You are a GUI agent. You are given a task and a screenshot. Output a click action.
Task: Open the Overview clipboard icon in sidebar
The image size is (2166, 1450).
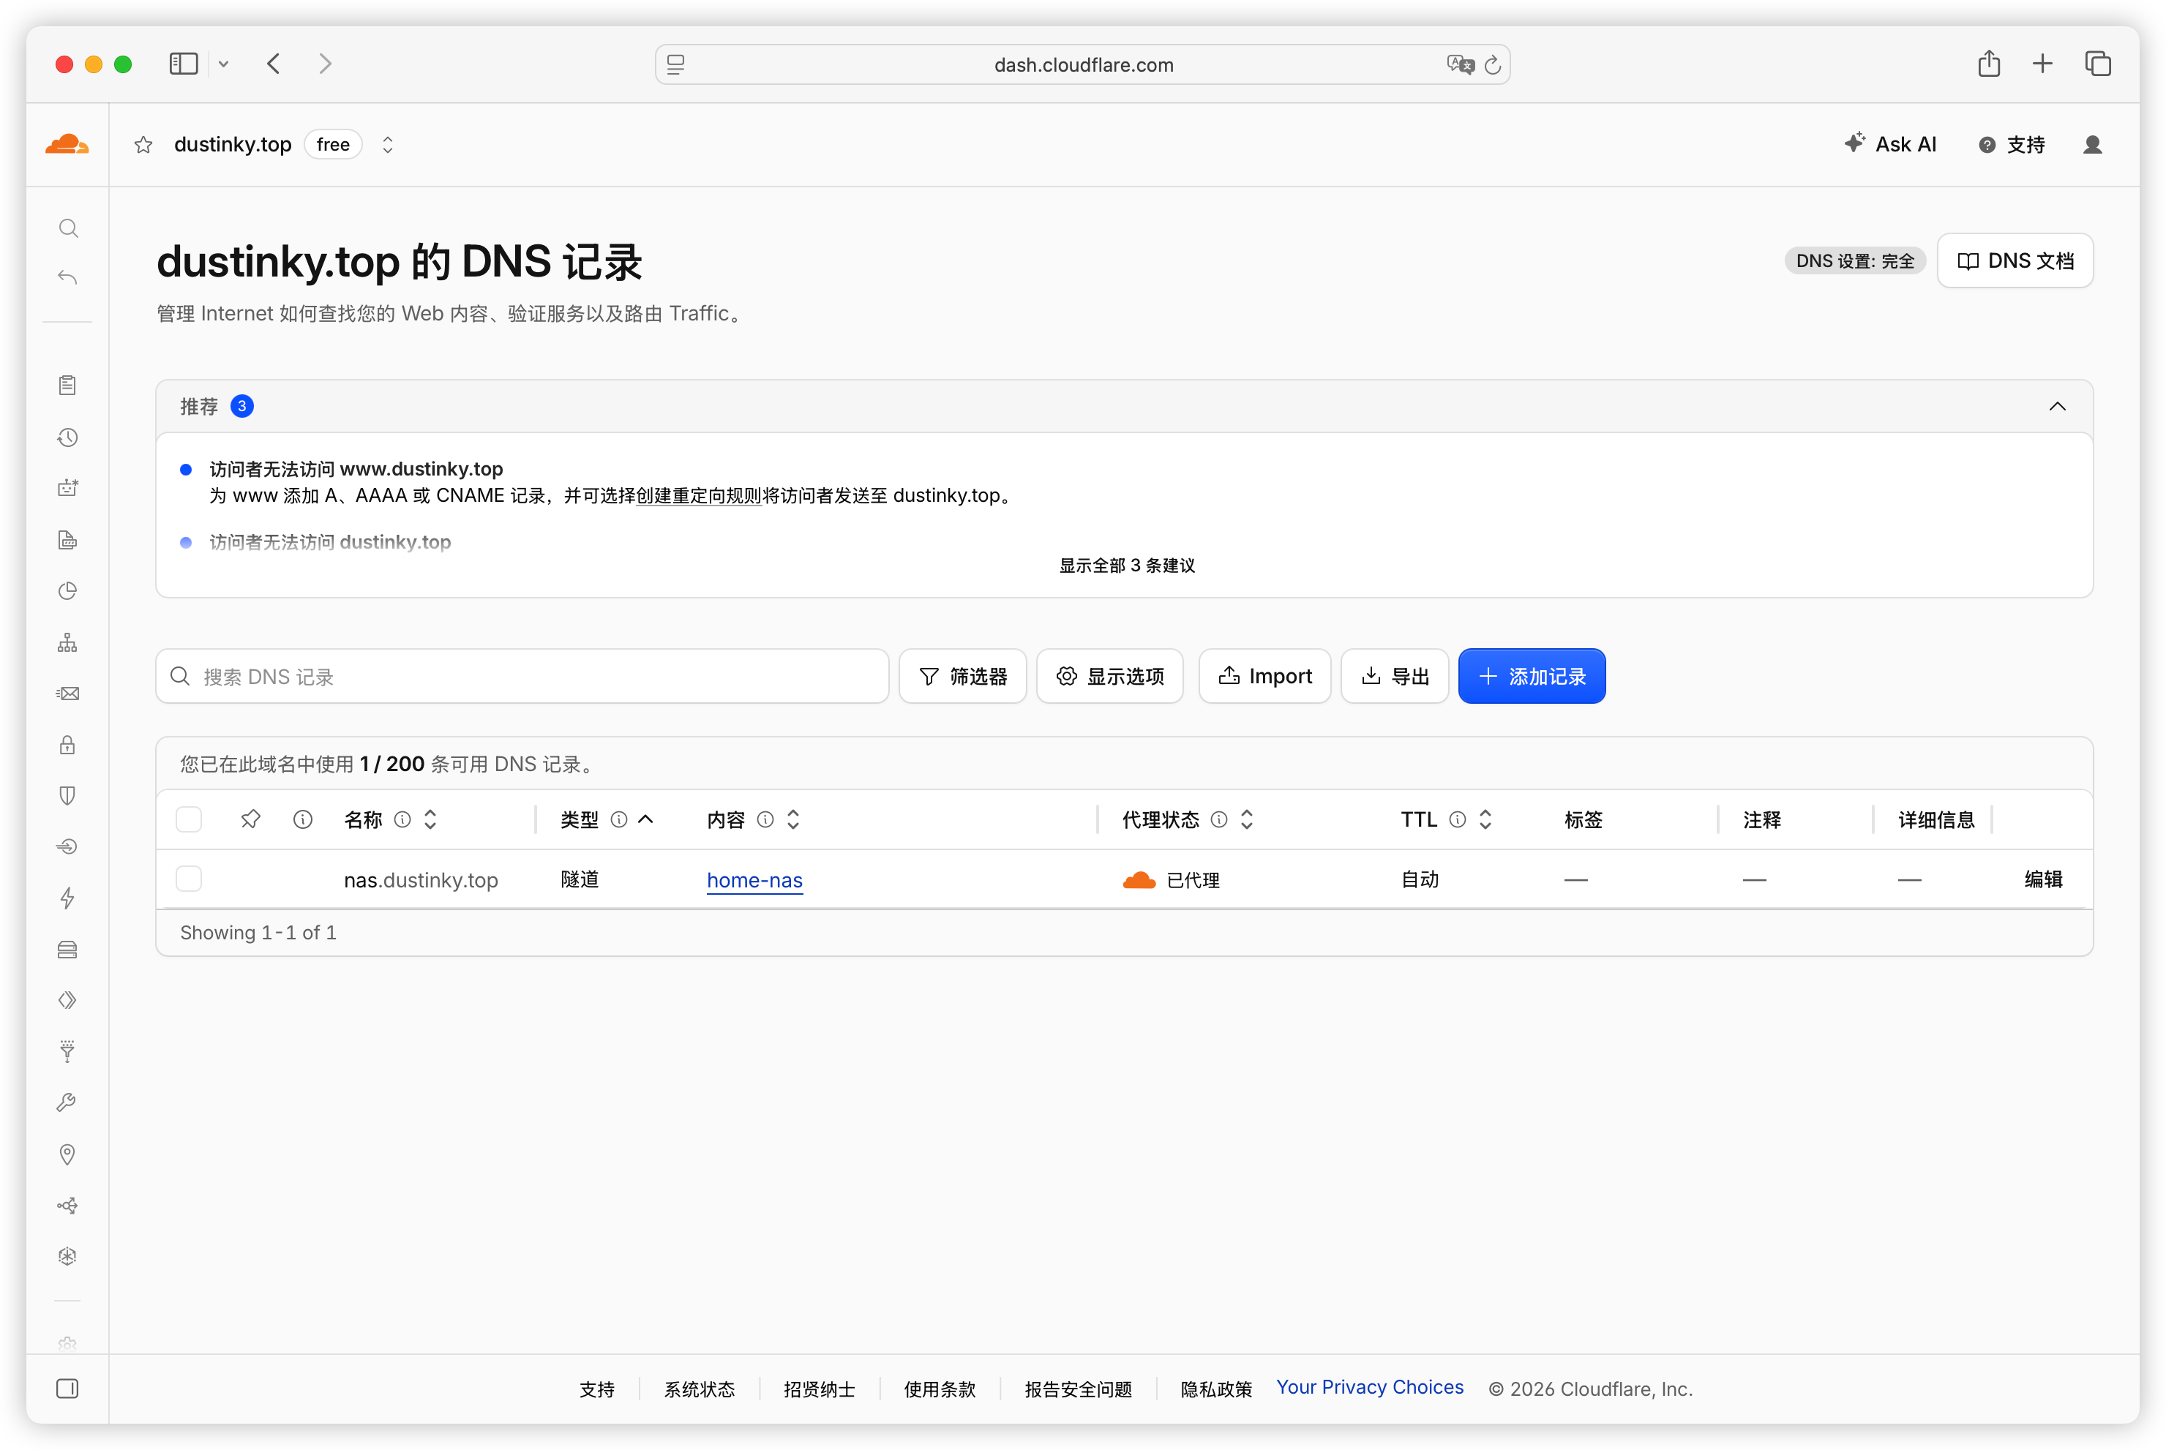[67, 385]
